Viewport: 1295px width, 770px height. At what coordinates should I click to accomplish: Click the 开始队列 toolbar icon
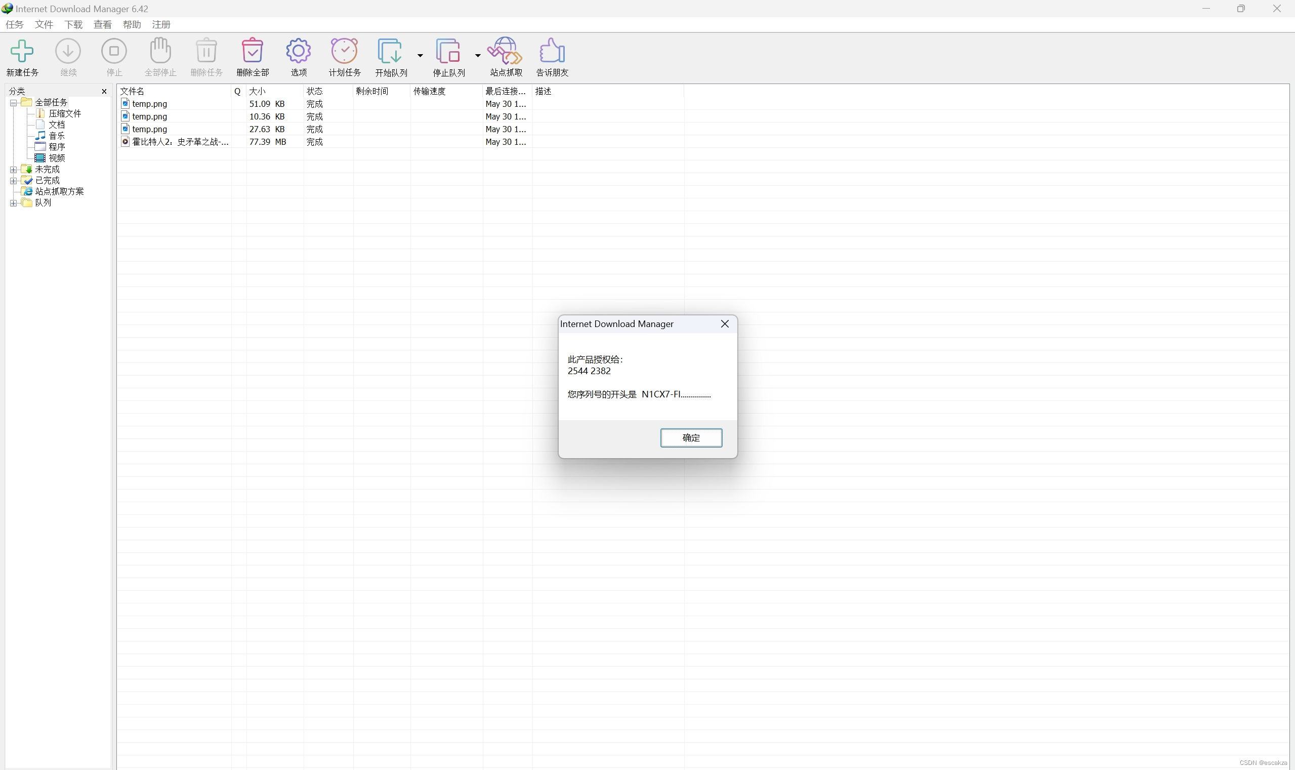(x=390, y=51)
